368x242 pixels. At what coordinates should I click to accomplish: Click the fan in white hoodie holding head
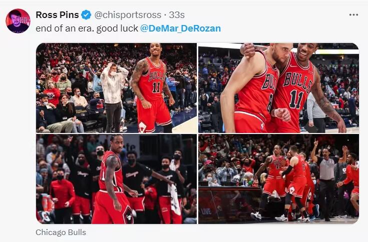click(114, 97)
